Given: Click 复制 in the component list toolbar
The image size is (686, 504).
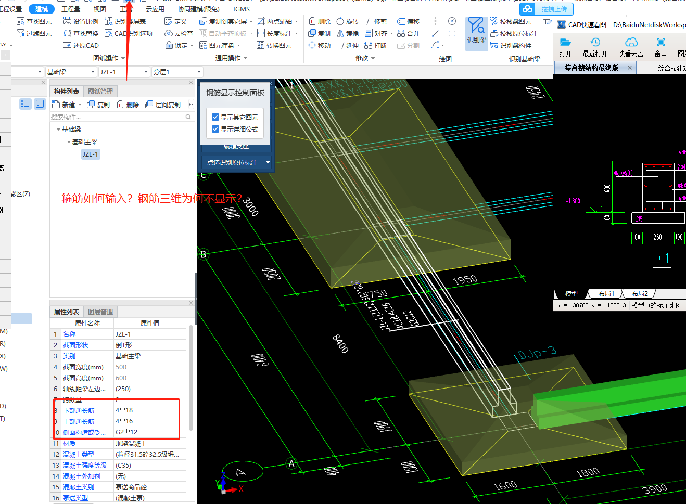Looking at the screenshot, I should (x=98, y=105).
